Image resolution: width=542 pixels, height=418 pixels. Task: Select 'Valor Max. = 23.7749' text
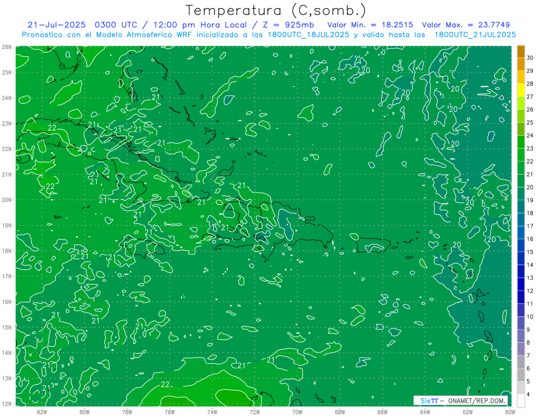(x=466, y=25)
